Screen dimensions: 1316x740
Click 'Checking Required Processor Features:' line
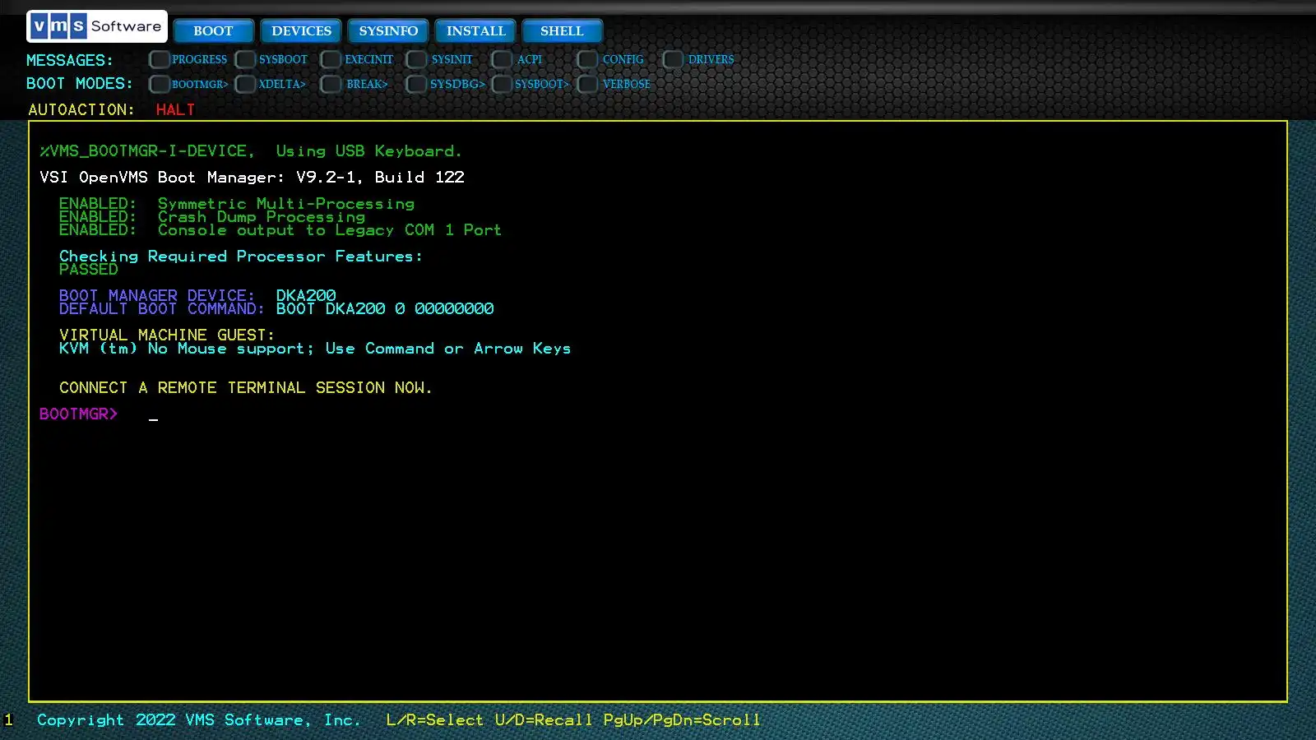tap(240, 257)
